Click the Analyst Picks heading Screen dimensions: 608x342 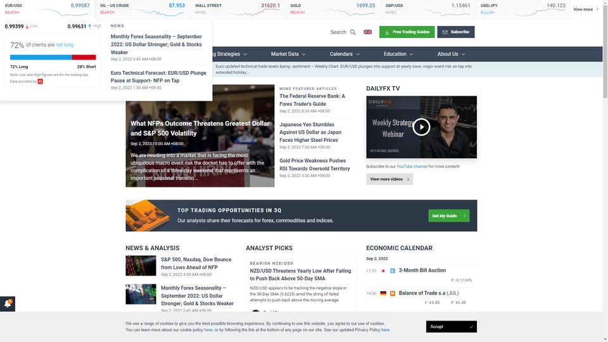(269, 248)
